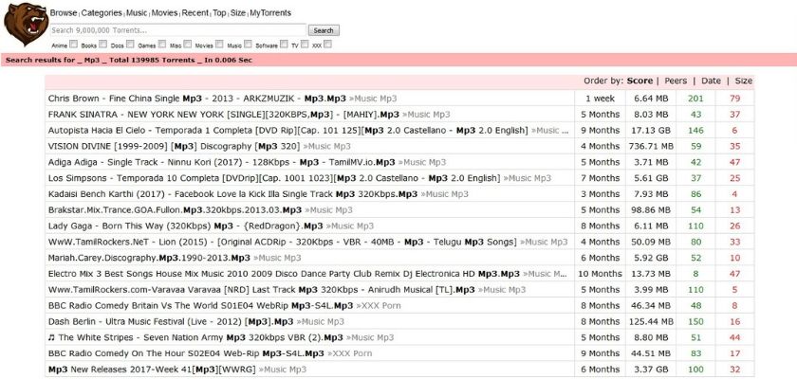Enable the Anime category checkbox
797x379 pixels.
pos(74,45)
